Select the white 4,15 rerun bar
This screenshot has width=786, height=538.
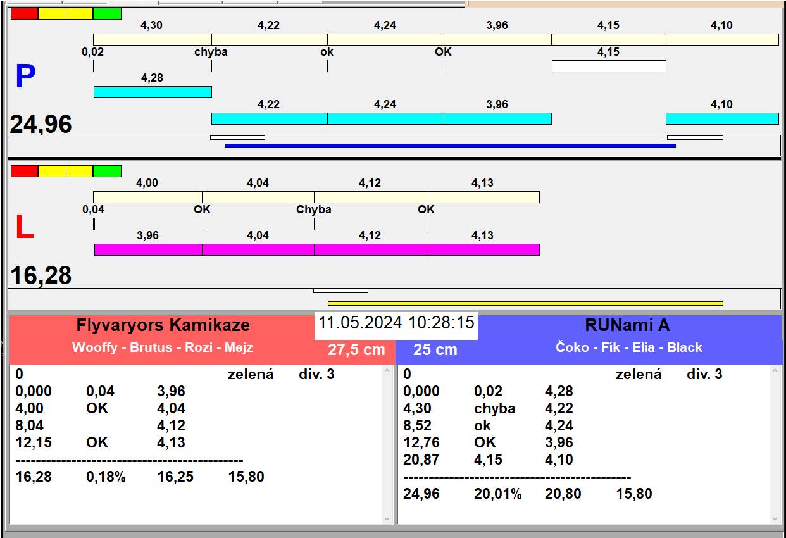[x=609, y=66]
